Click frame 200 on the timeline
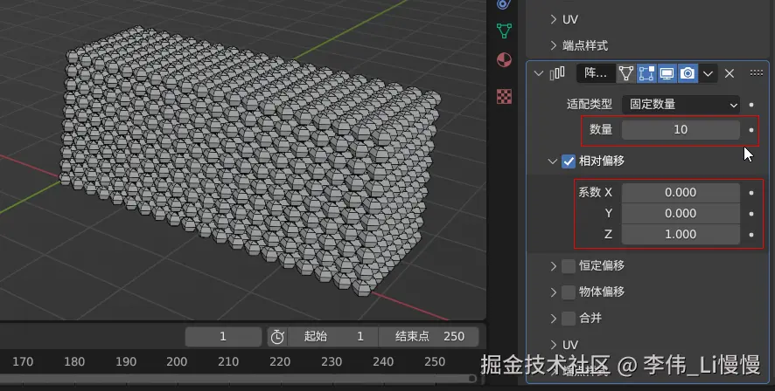Screen dimensions: 775x391 click(177, 362)
